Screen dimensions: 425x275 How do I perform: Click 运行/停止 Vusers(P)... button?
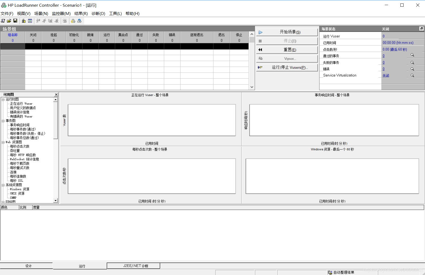click(287, 67)
